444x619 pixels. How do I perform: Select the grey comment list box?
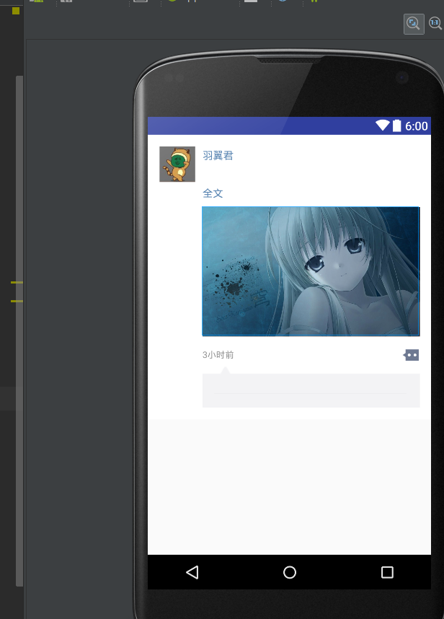click(311, 390)
